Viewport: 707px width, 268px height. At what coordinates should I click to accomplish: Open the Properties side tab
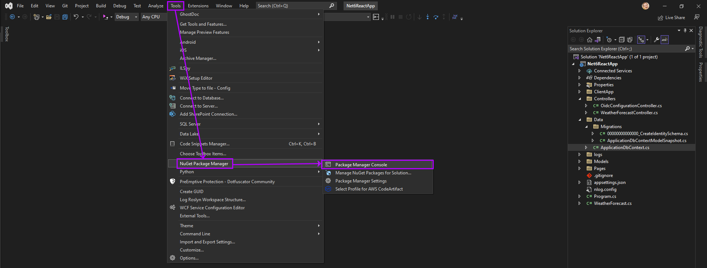coord(701,72)
